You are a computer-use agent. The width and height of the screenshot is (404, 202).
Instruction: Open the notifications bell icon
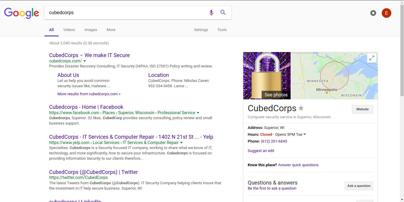(373, 13)
